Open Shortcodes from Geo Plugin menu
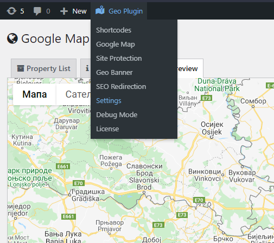 (x=113, y=30)
